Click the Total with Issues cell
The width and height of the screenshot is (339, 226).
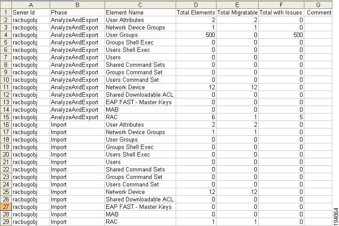pos(281,12)
